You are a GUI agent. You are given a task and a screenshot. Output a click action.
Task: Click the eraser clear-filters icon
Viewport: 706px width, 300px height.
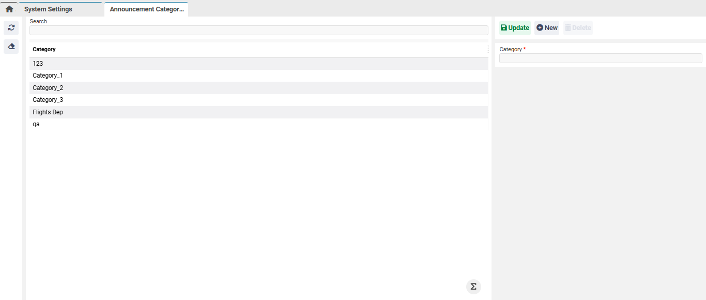point(11,47)
